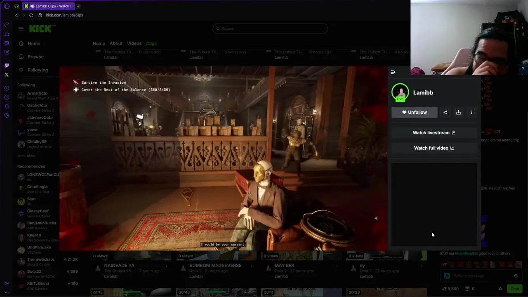Open GabbiDoto in the Following list
The width and height of the screenshot is (528, 297).
tap(38, 108)
